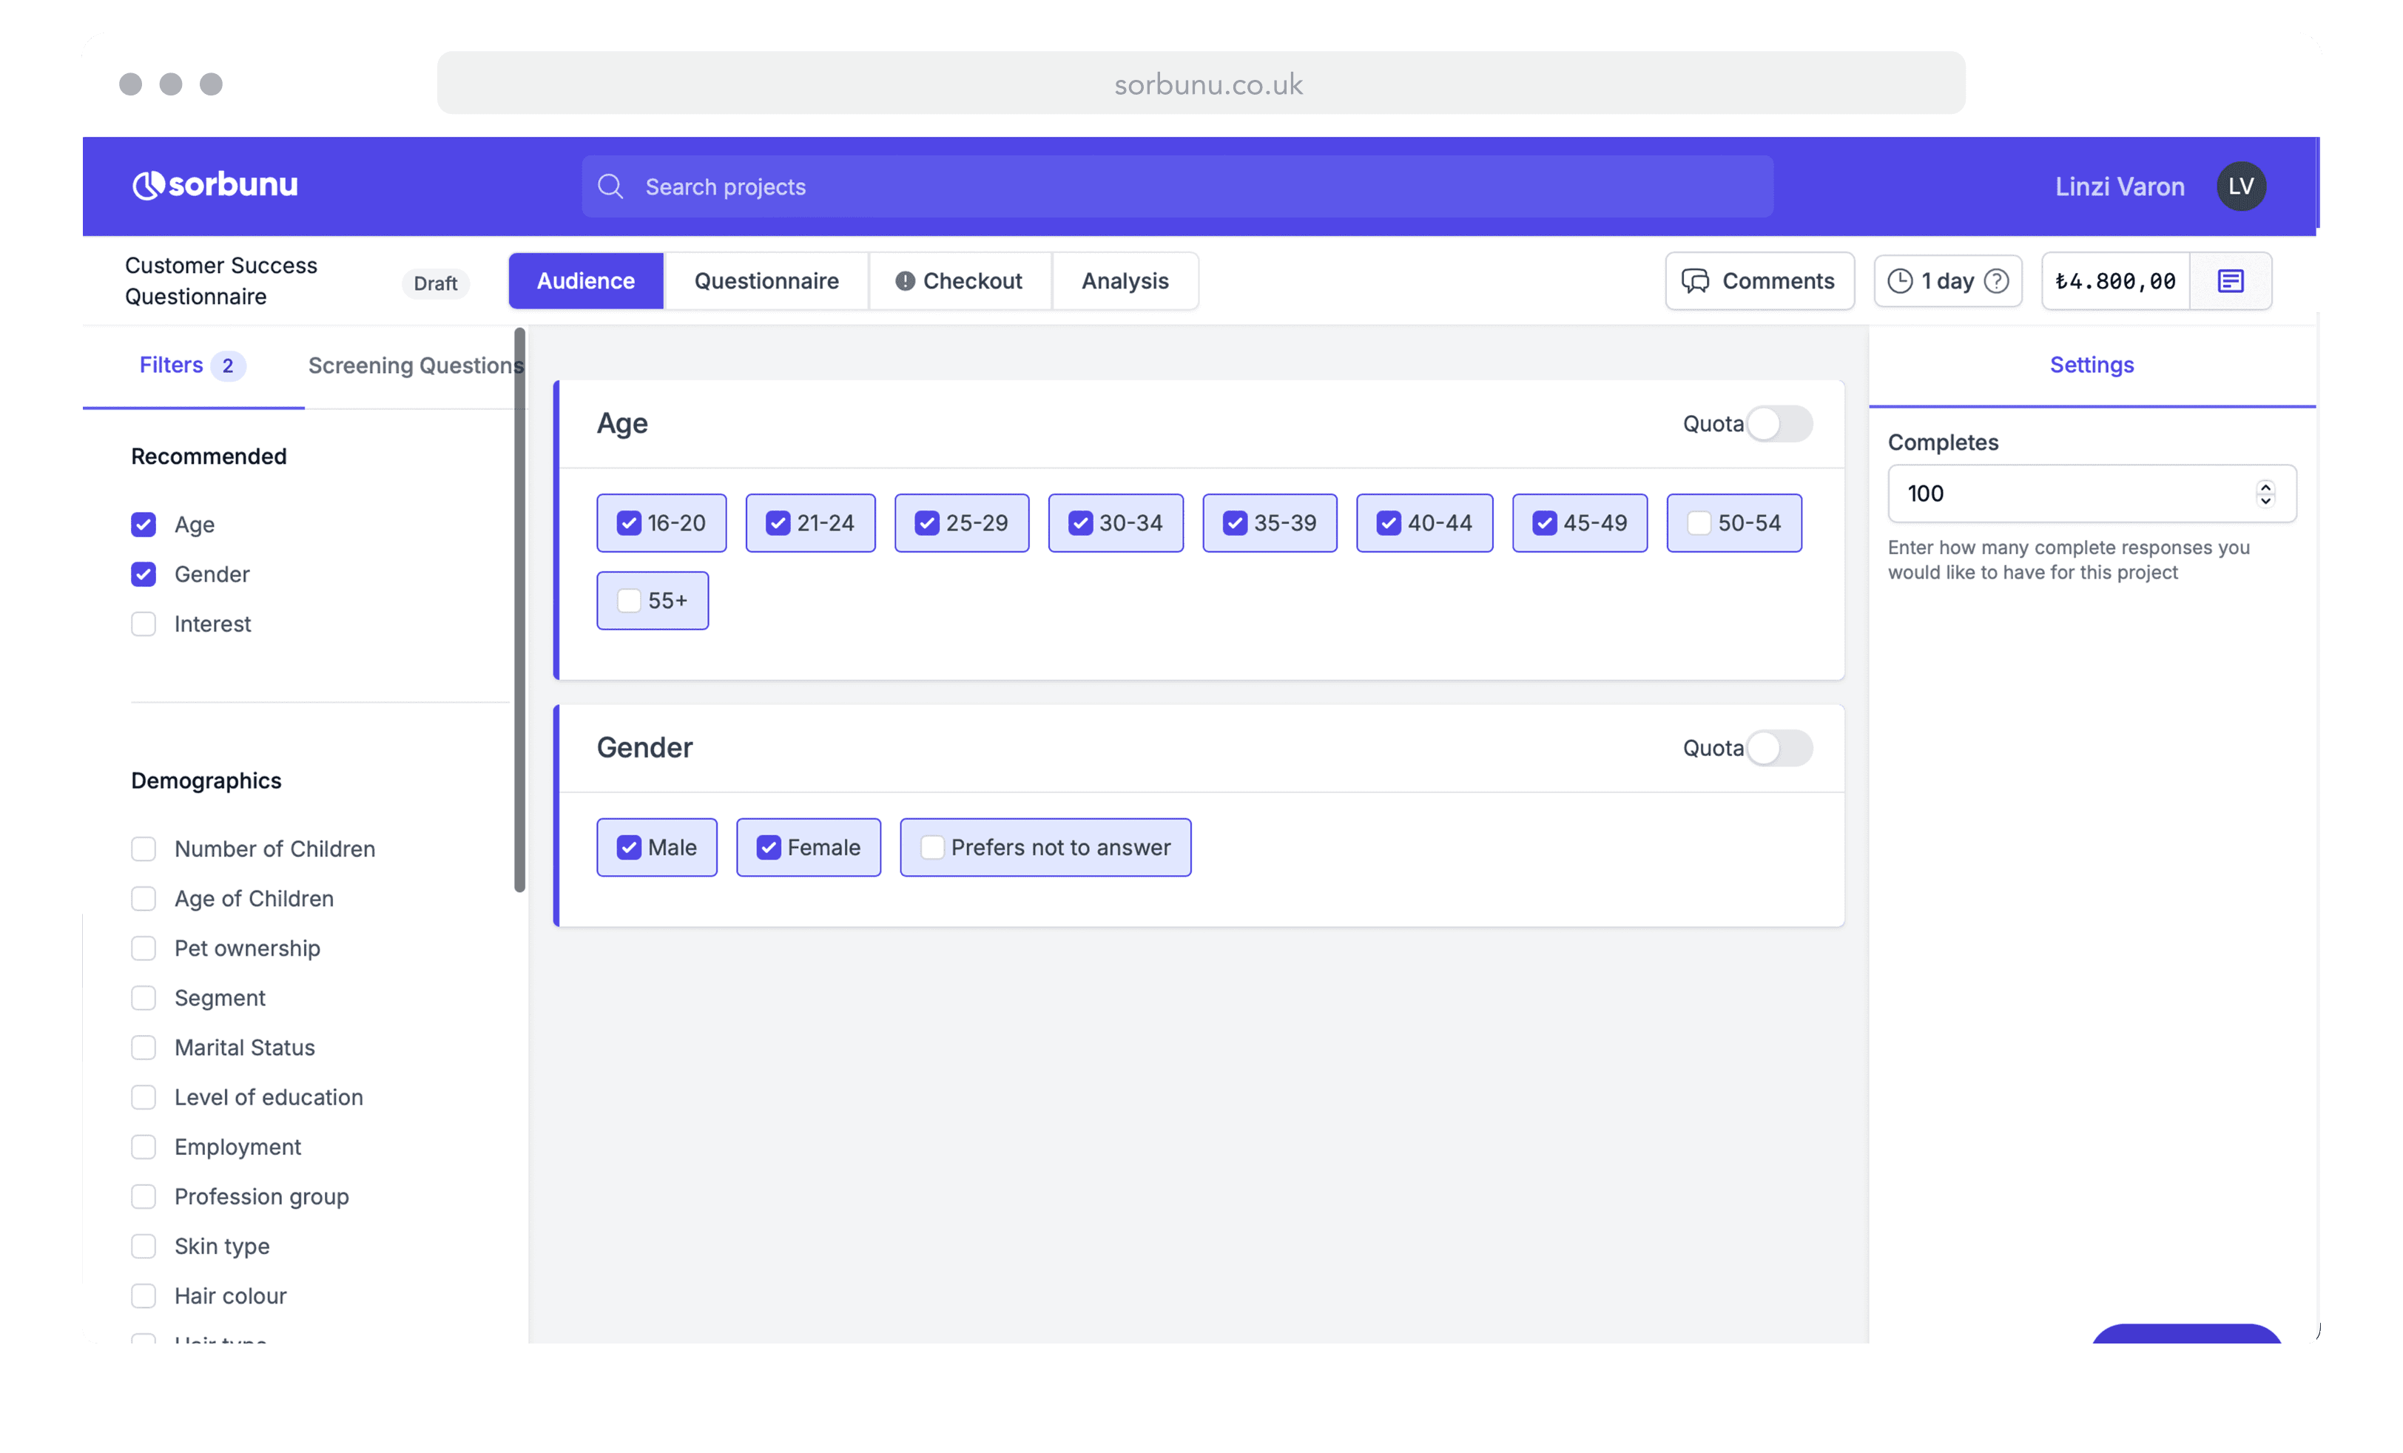Select the Filters tab
This screenshot has width=2403, height=1453.
[193, 365]
